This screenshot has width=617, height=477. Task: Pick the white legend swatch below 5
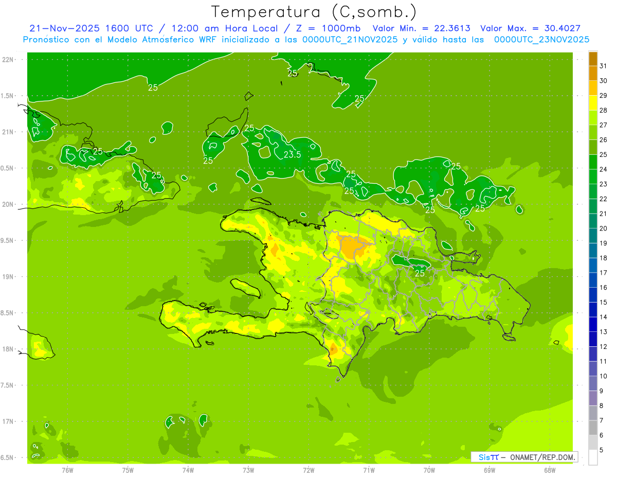click(593, 457)
